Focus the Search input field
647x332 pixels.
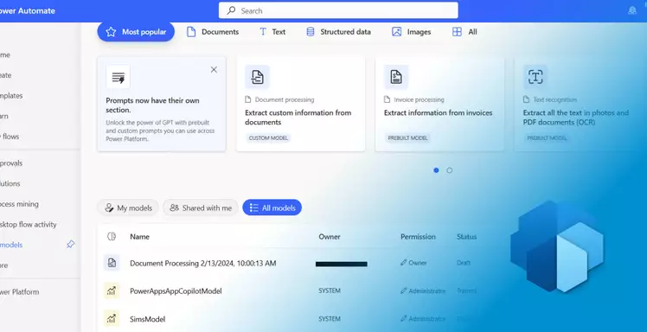[338, 10]
